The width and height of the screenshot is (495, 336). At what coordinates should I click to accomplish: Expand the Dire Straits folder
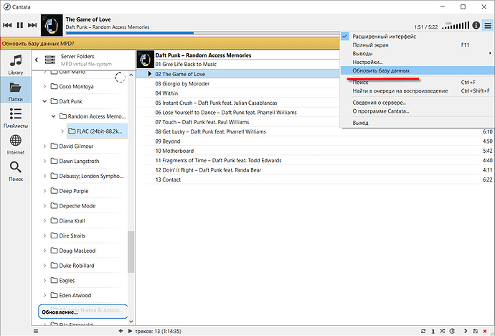point(44,235)
